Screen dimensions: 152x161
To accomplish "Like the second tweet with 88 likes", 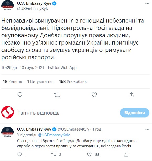I will click(x=89, y=154).
